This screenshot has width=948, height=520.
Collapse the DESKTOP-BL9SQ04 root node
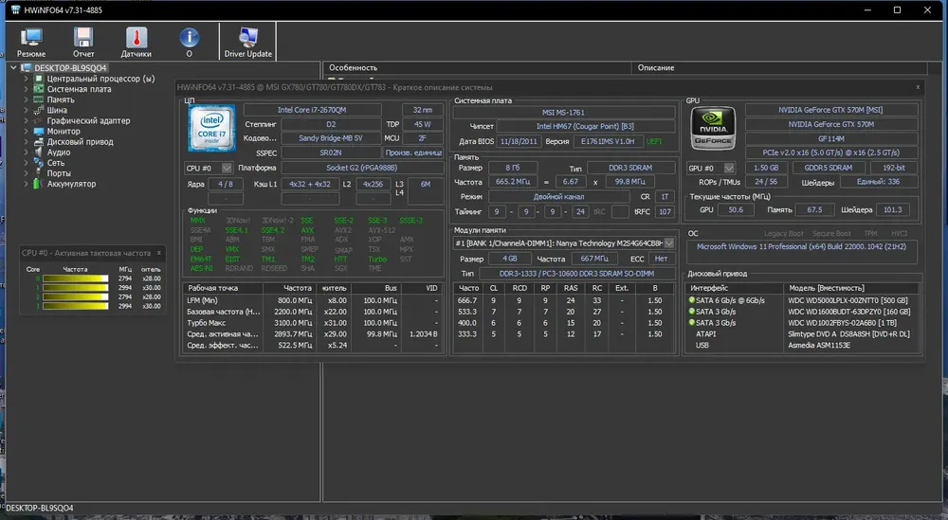pos(13,67)
